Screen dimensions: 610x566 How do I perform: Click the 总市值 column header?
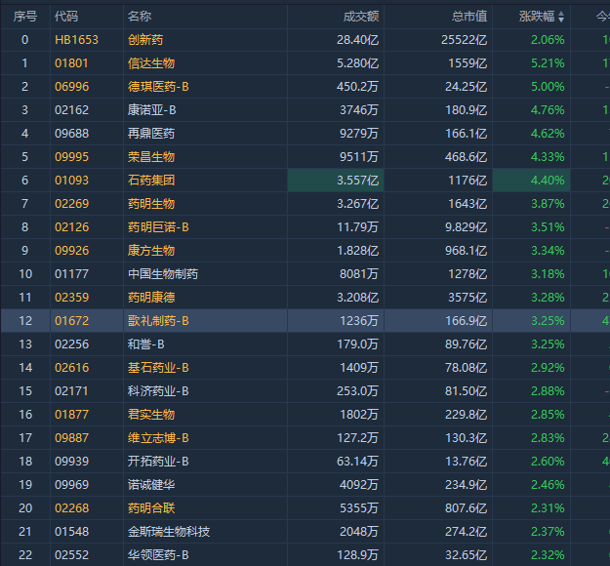pyautogui.click(x=468, y=17)
